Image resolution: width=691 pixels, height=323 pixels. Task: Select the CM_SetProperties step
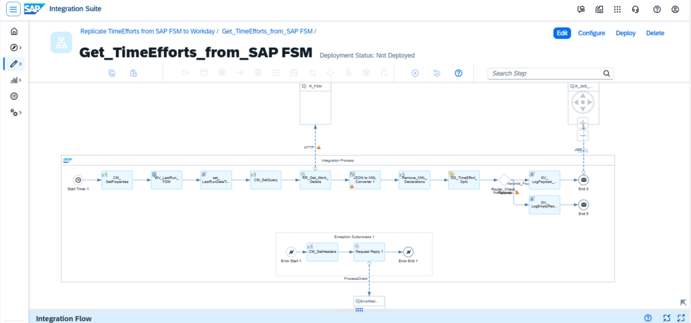[117, 180]
